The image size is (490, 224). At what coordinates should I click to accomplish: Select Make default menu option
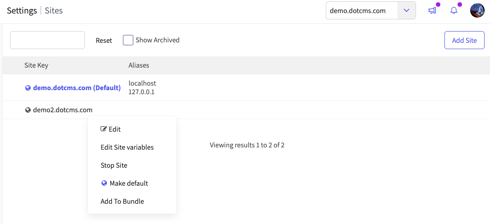click(x=129, y=183)
